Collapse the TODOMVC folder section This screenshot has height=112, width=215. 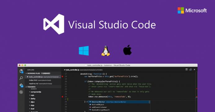click(43, 87)
